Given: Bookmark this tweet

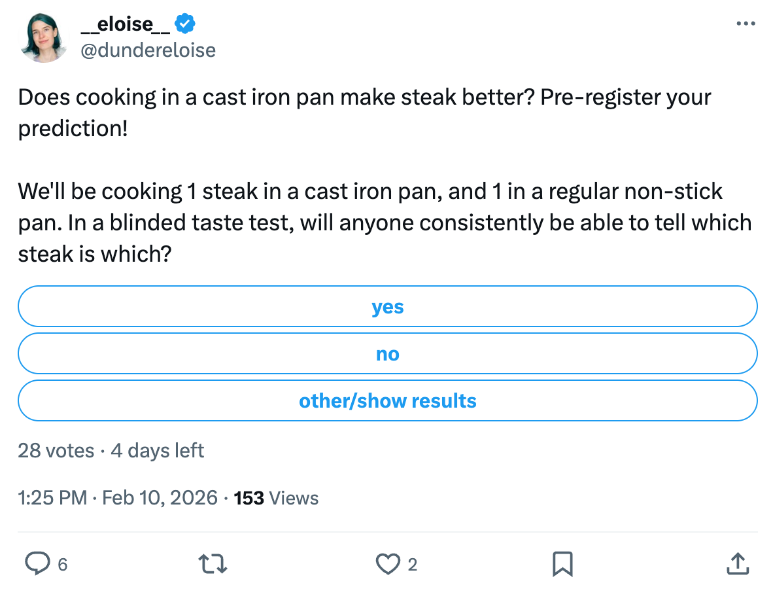Looking at the screenshot, I should point(562,563).
